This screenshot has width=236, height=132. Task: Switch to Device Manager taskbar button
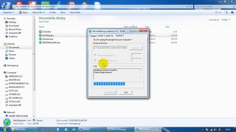tap(120, 129)
